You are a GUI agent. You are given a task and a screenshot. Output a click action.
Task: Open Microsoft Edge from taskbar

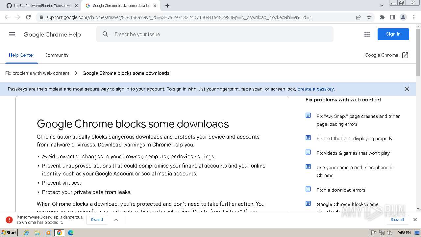click(71, 233)
